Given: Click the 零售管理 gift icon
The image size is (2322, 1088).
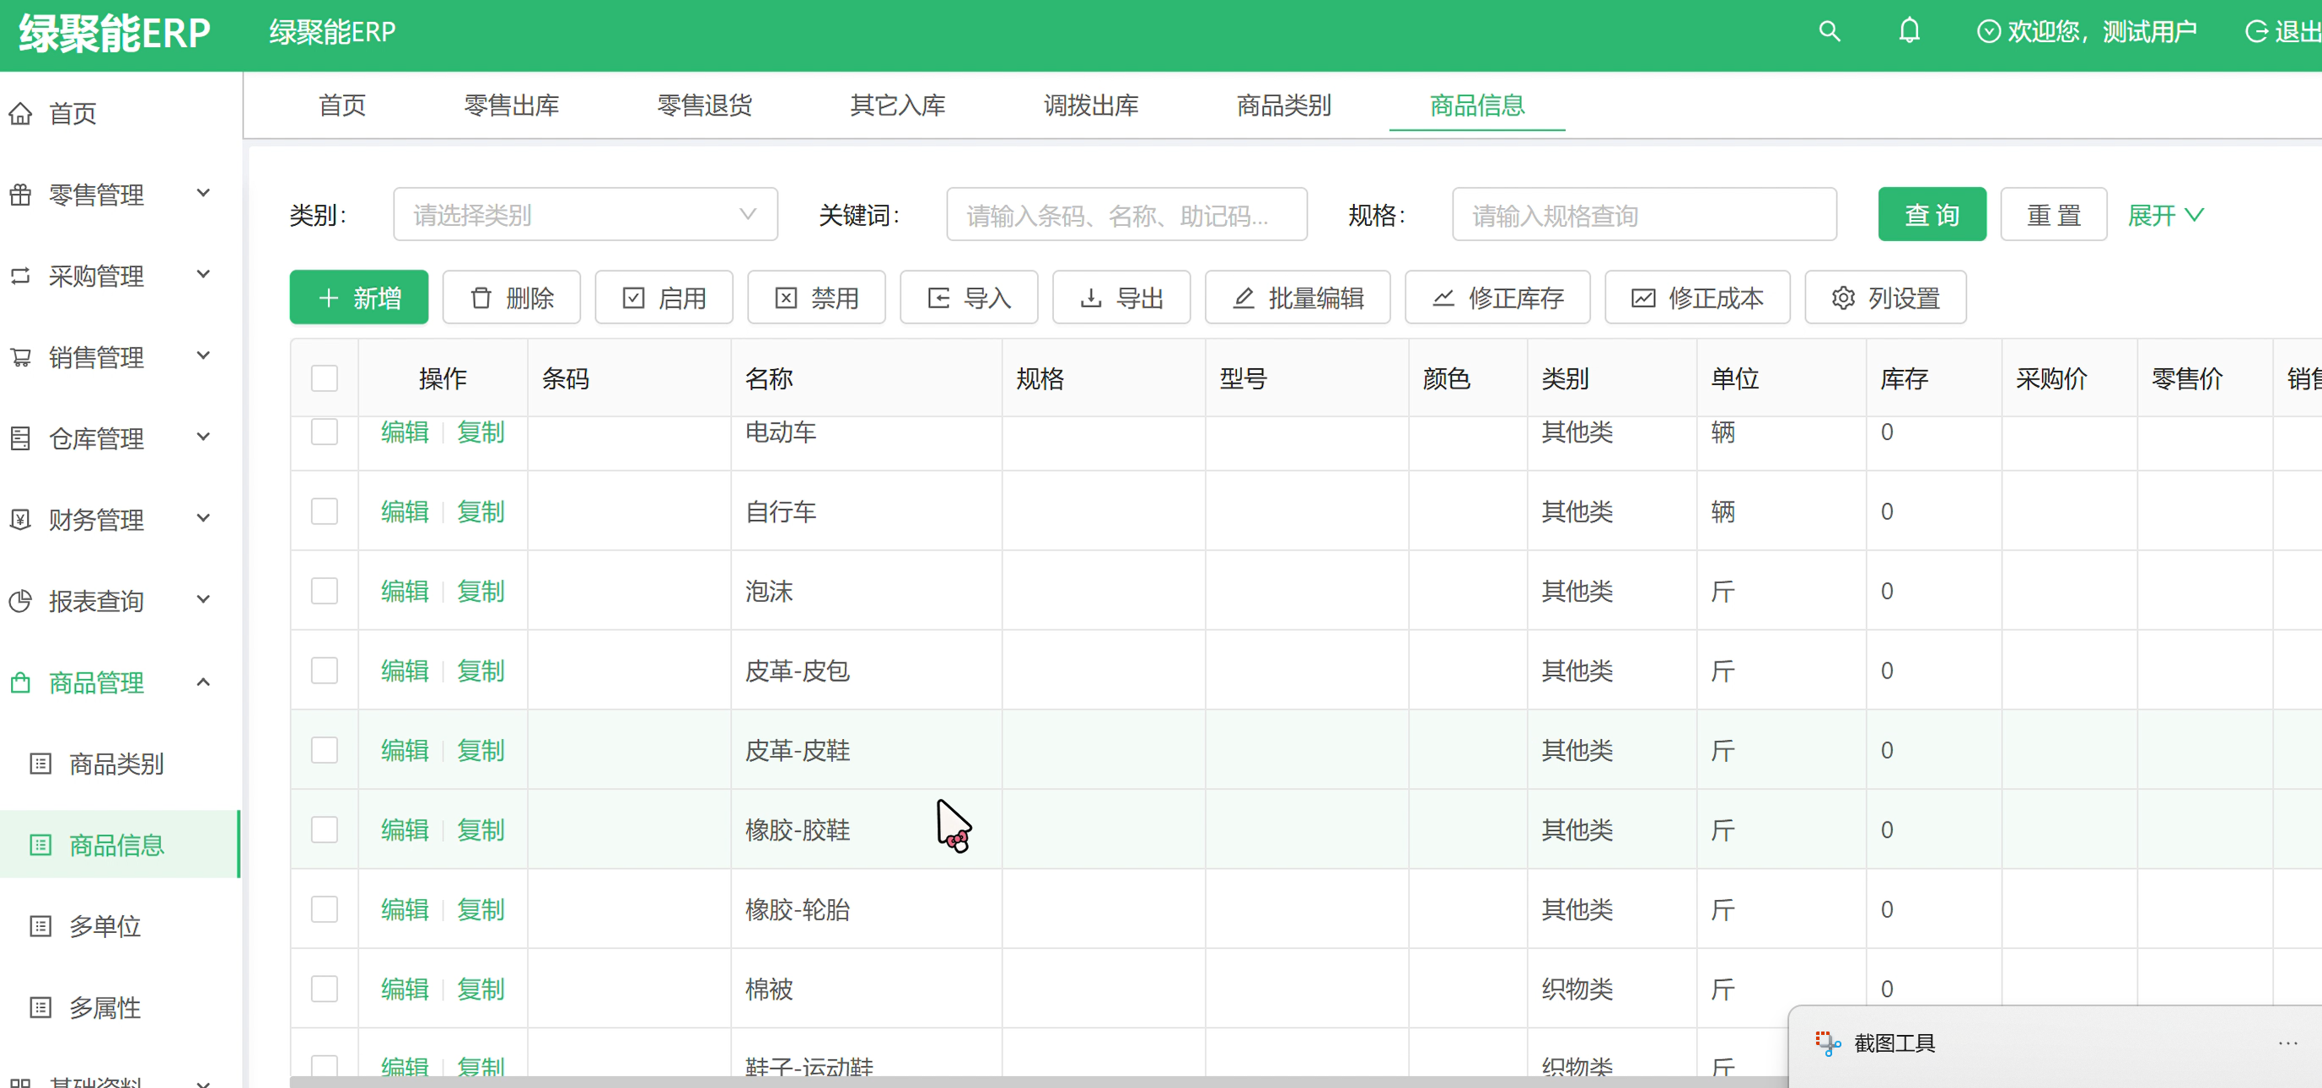Looking at the screenshot, I should click(21, 195).
